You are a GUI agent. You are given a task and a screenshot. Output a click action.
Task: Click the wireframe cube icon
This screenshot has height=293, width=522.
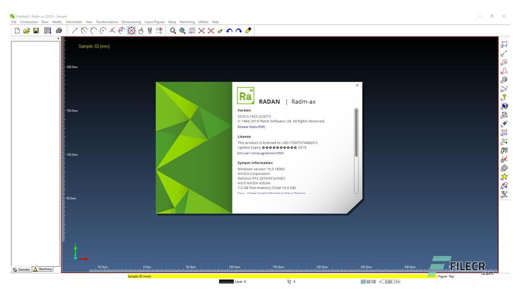[x=504, y=115]
